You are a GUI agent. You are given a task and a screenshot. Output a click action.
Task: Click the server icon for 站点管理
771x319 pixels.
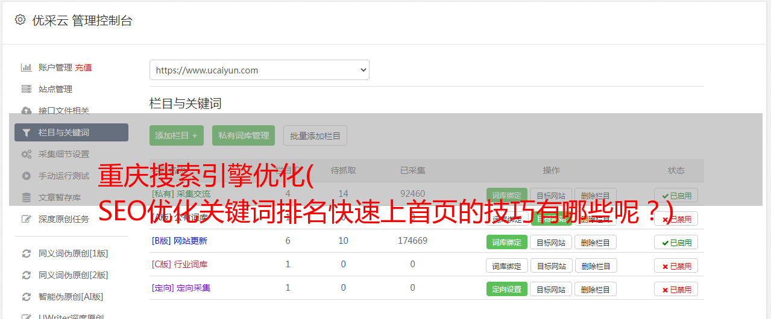26,89
